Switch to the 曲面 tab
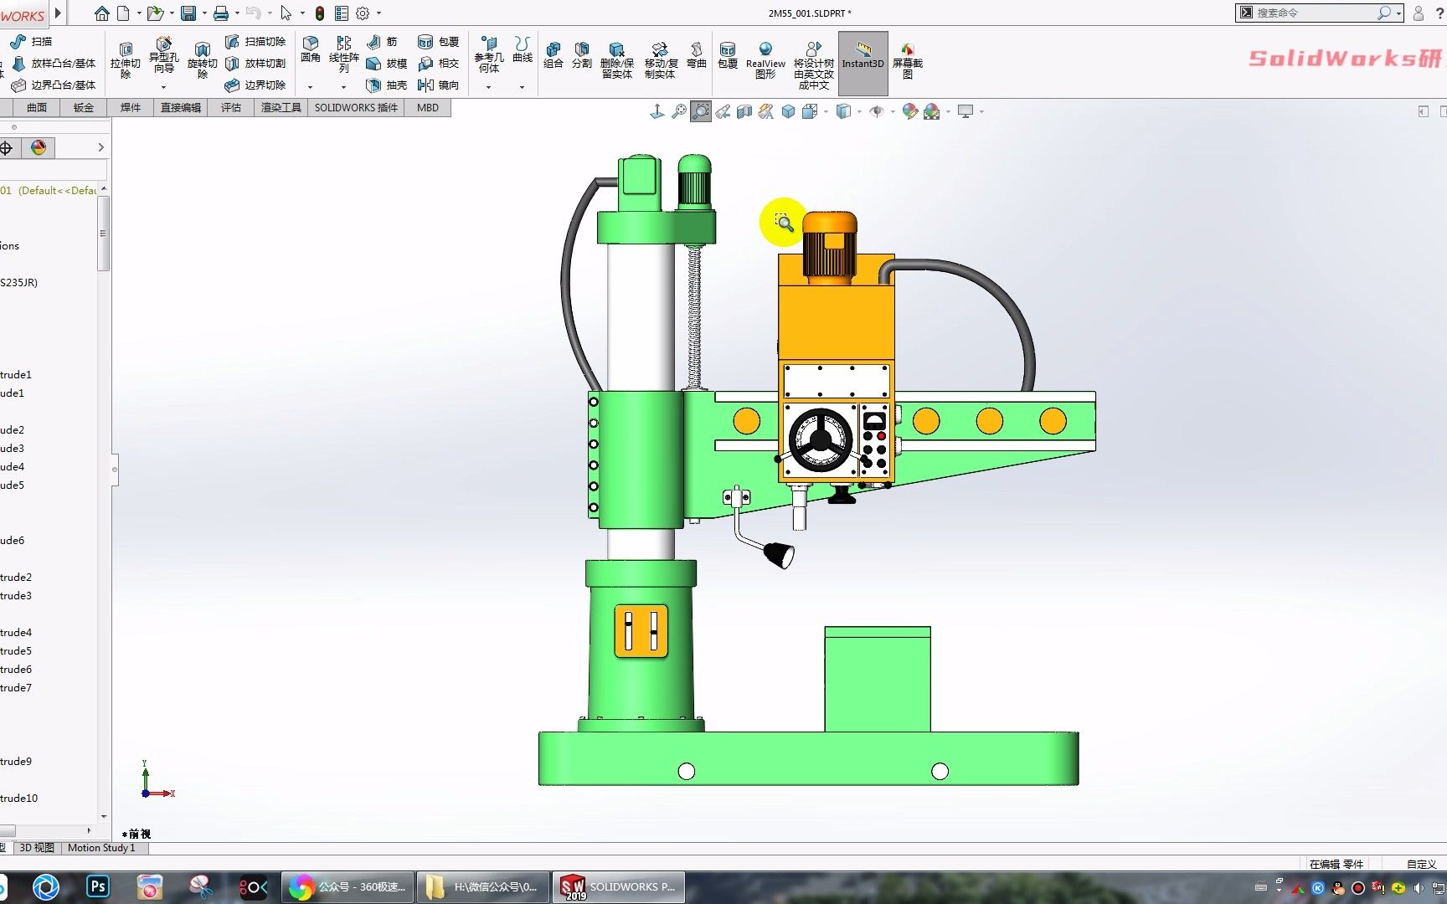The width and height of the screenshot is (1447, 904). [x=37, y=107]
